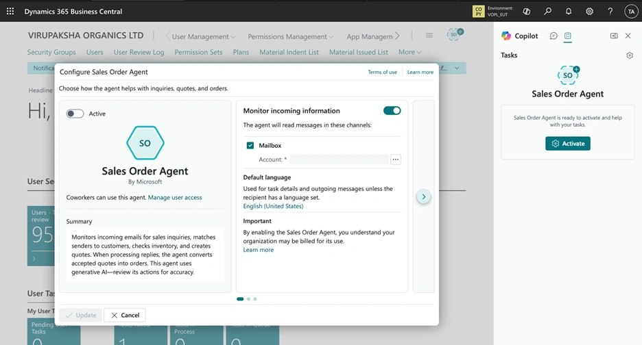Click the Sales Order Agent icon in Copilot pane
Viewport: 642px width, 345px height.
click(568, 75)
